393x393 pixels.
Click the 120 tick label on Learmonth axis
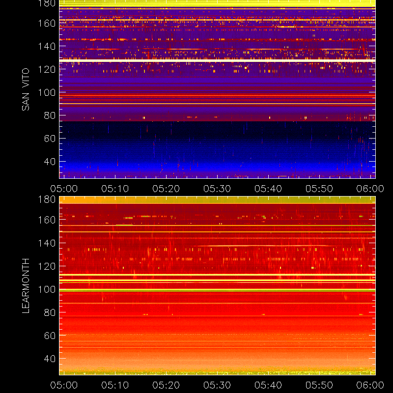point(47,266)
